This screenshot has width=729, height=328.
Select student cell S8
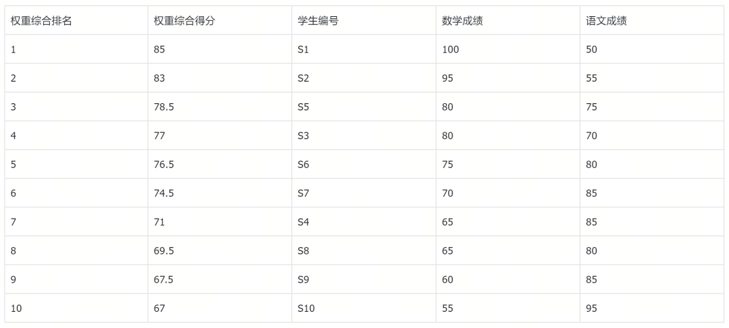tap(303, 250)
